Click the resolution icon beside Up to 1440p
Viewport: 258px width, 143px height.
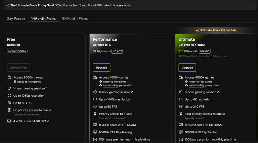tap(95, 99)
